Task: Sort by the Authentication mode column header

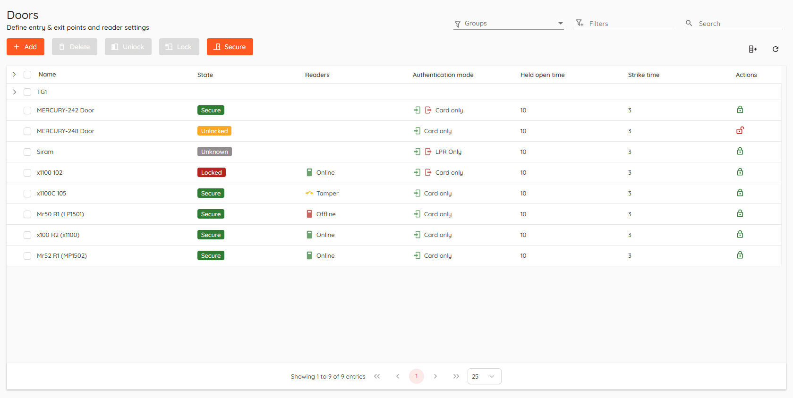Action: pos(443,75)
